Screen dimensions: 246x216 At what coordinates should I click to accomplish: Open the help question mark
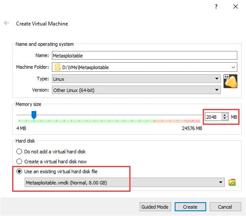tap(216, 6)
